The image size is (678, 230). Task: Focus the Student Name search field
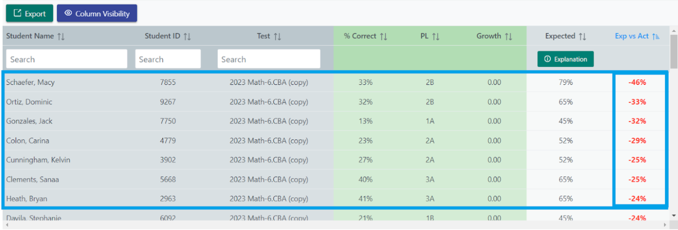(67, 59)
